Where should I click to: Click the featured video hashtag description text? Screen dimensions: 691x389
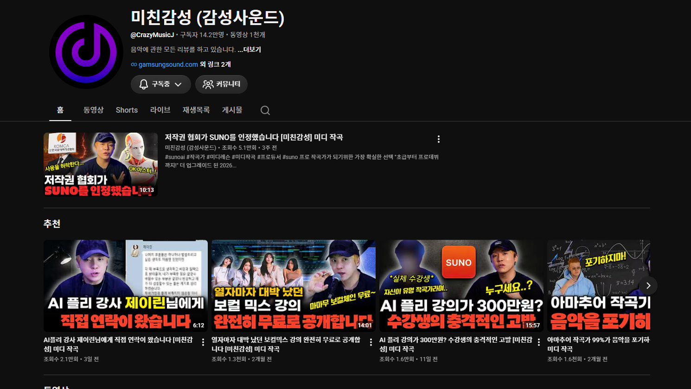click(x=302, y=161)
